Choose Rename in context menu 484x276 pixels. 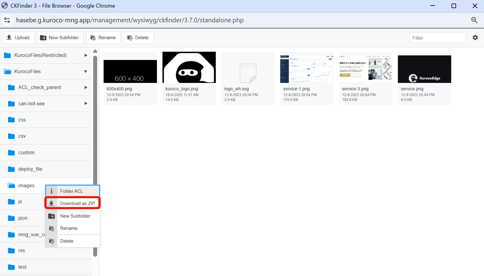(73, 228)
